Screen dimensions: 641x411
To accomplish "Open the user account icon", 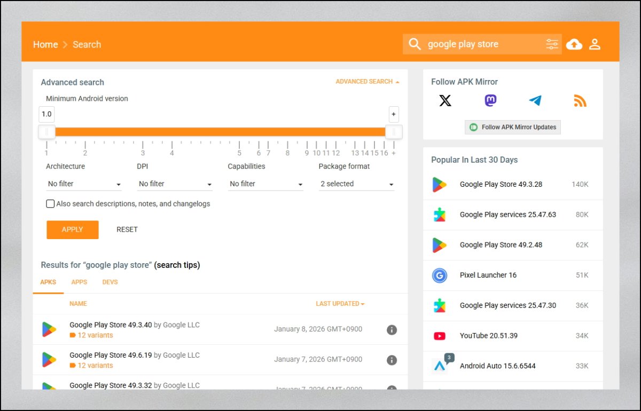I will (595, 44).
